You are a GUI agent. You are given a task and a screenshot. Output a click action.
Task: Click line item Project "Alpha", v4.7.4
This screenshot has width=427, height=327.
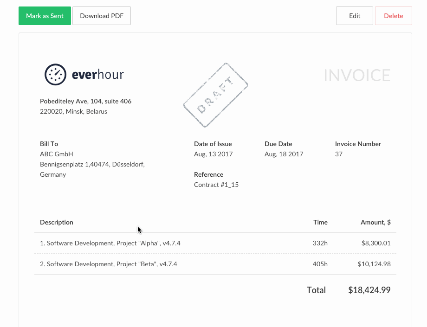[110, 243]
